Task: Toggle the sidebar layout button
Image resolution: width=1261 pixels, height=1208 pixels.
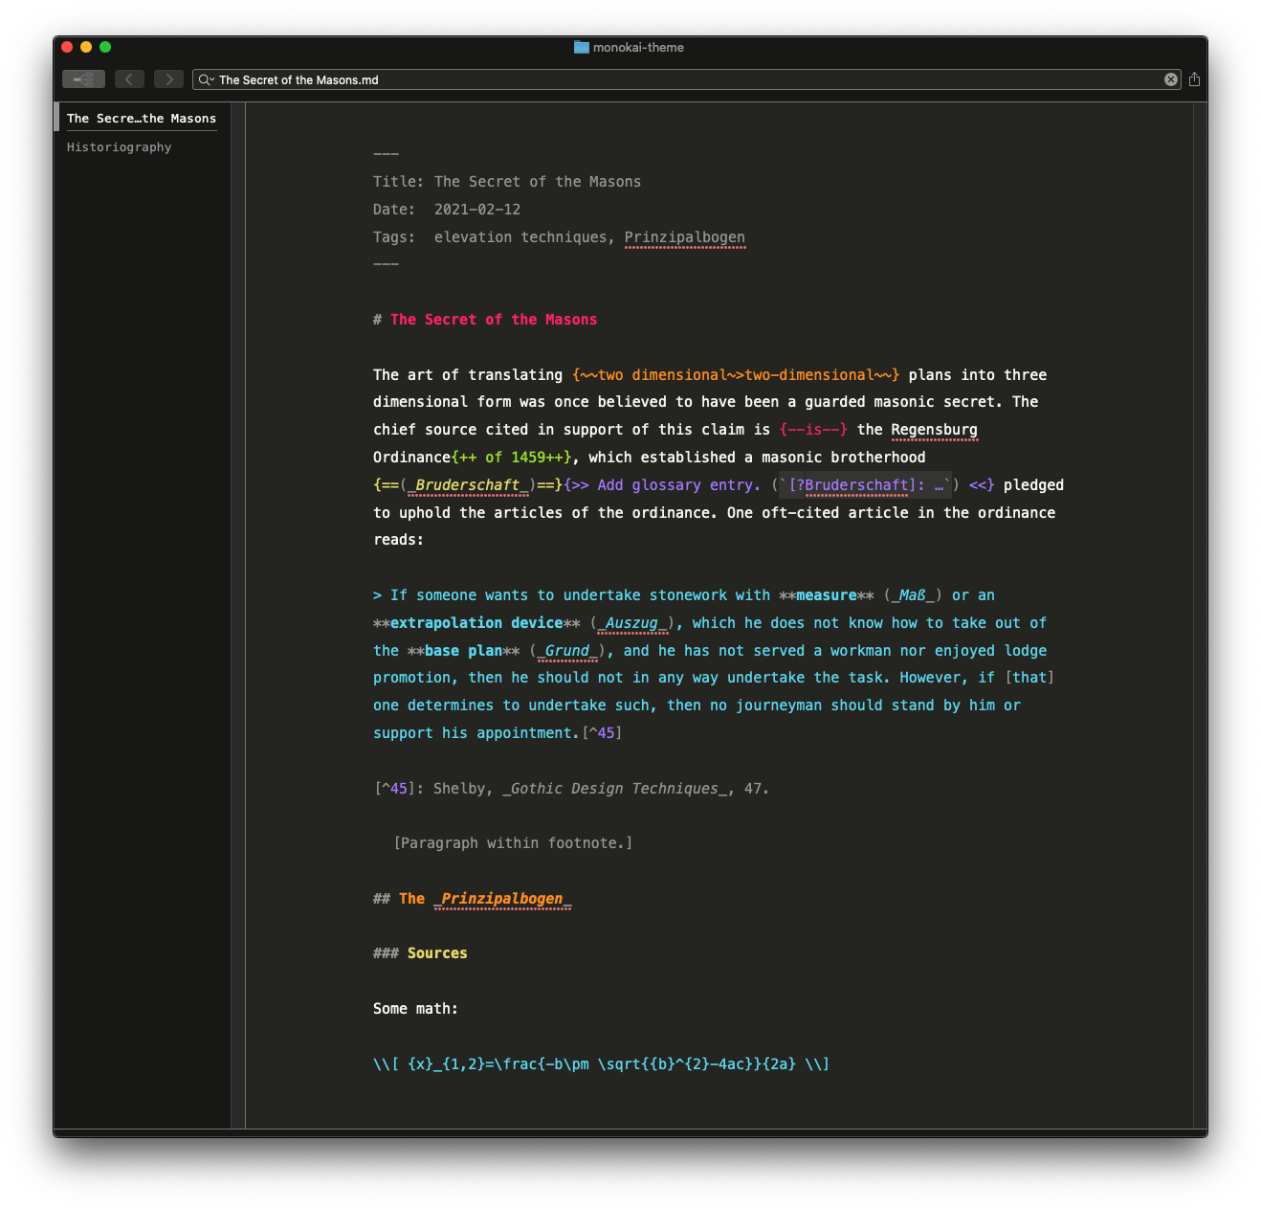Action: (x=83, y=79)
